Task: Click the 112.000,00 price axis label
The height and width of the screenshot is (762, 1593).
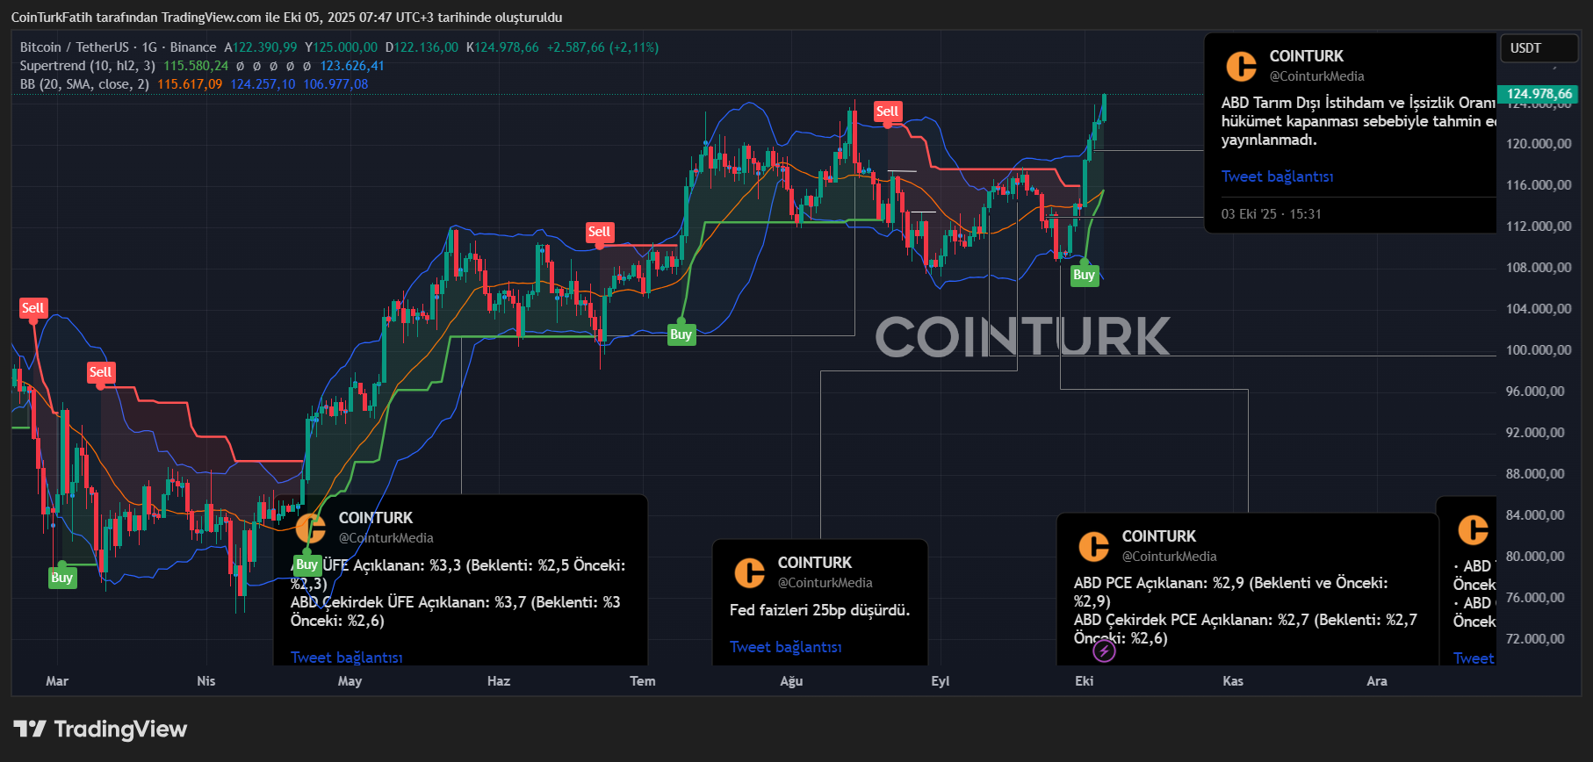Action: coord(1539,226)
